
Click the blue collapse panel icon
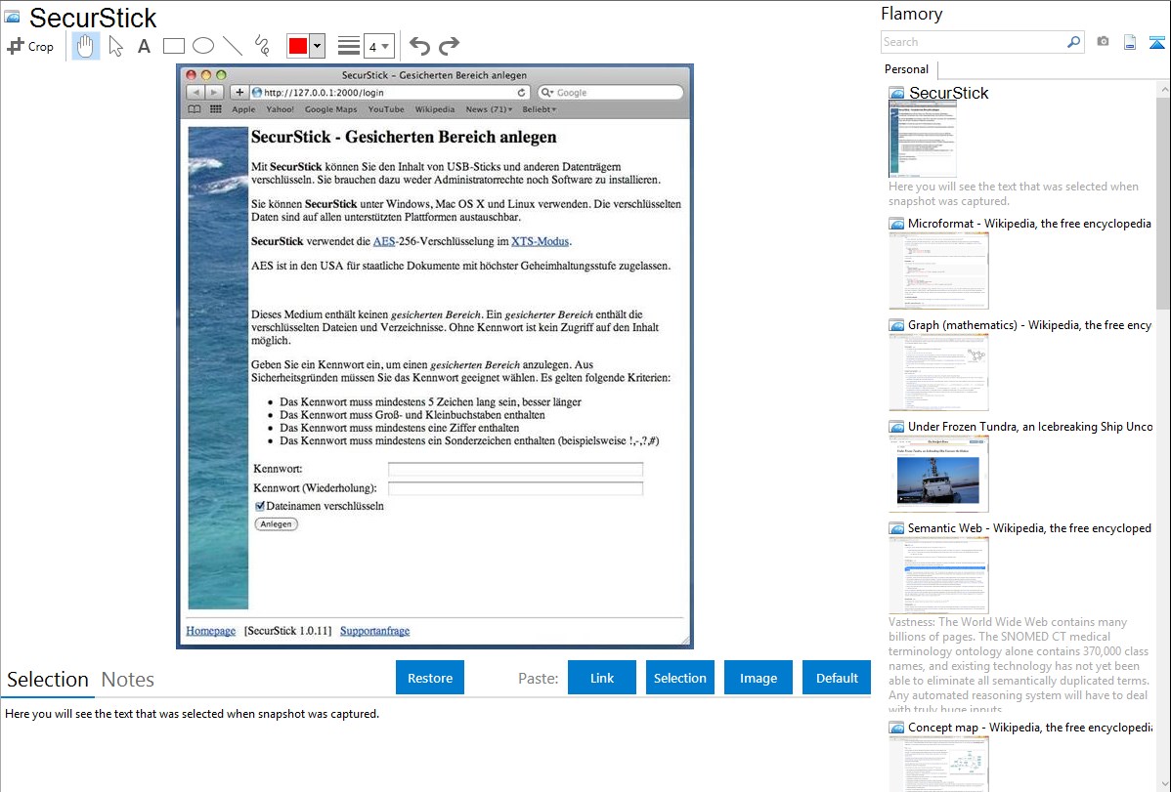[x=1156, y=42]
